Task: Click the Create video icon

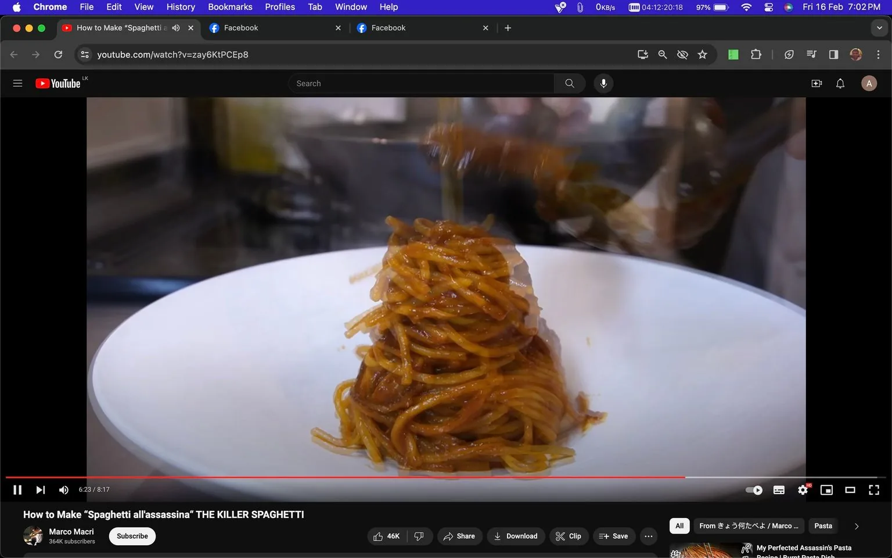Action: coord(817,83)
